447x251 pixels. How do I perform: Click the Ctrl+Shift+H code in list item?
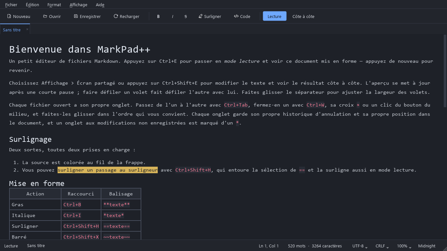(x=193, y=170)
